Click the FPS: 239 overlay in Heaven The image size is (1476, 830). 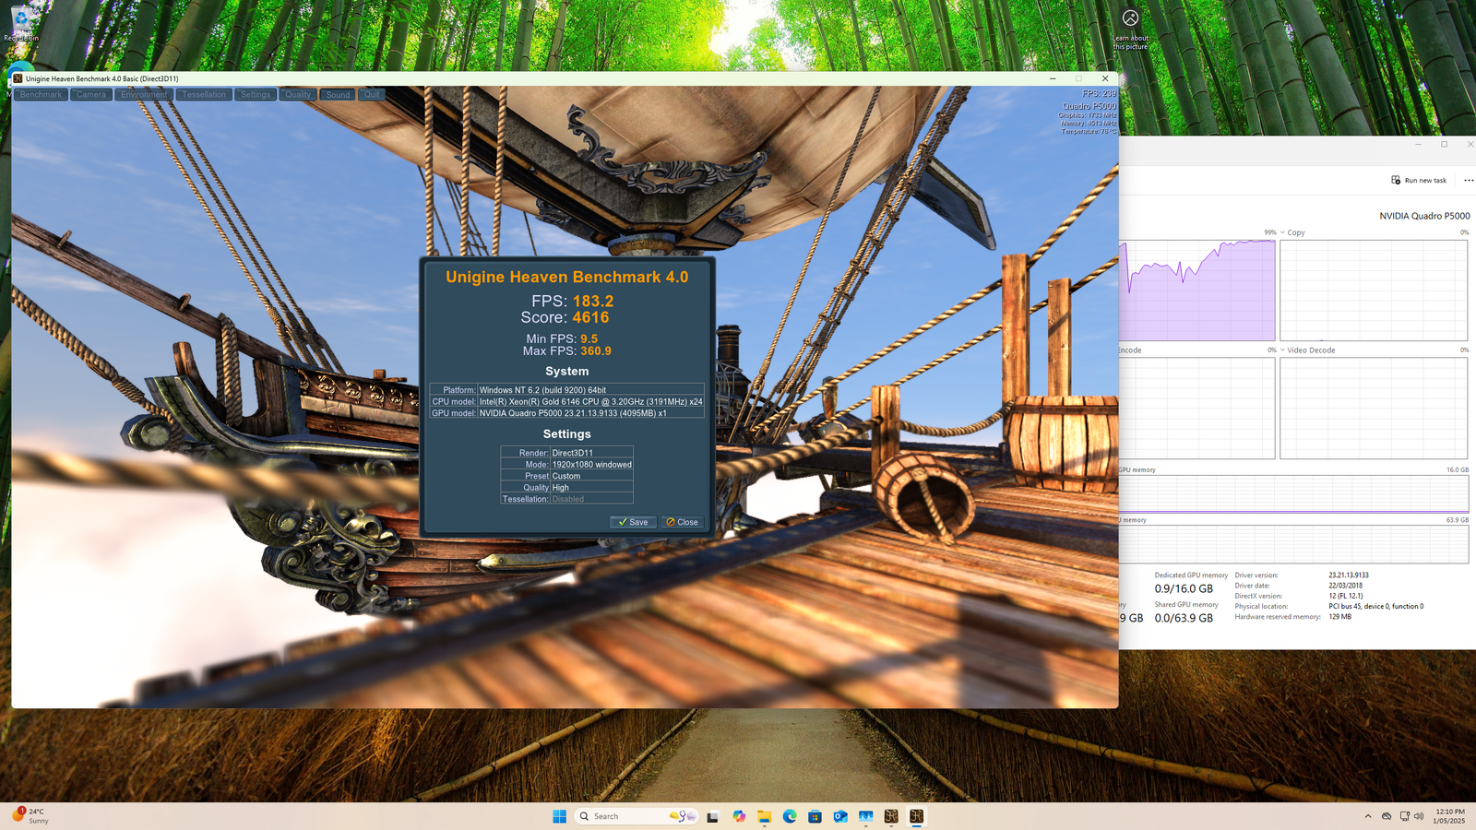[1099, 93]
